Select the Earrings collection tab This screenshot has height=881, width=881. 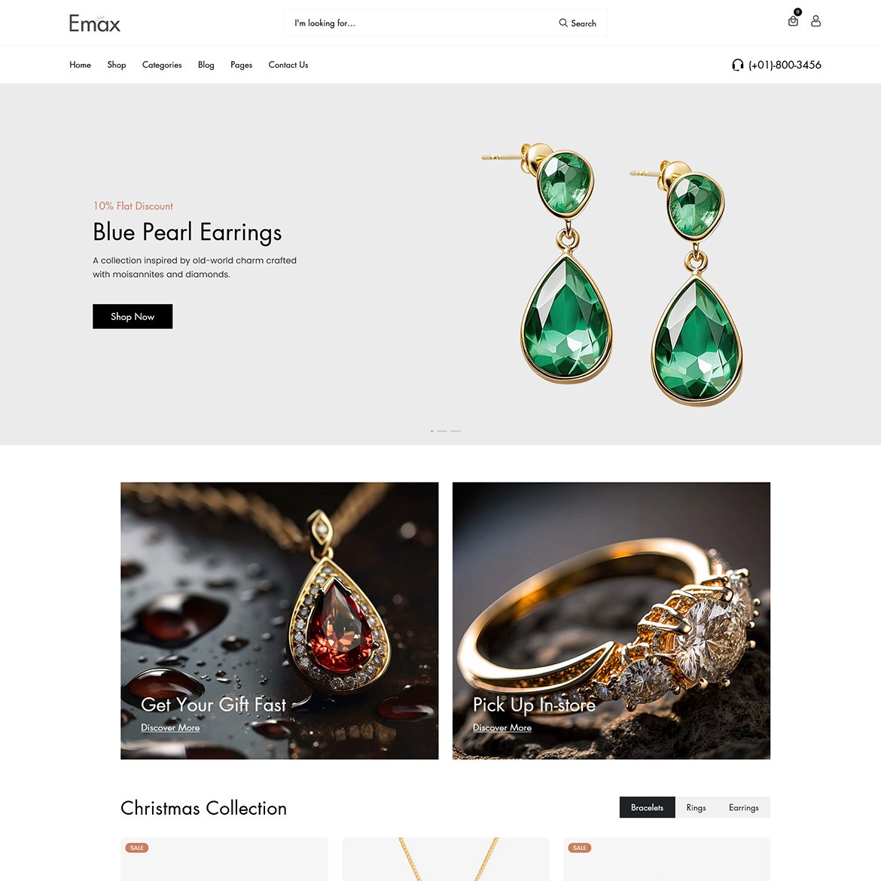coord(743,807)
